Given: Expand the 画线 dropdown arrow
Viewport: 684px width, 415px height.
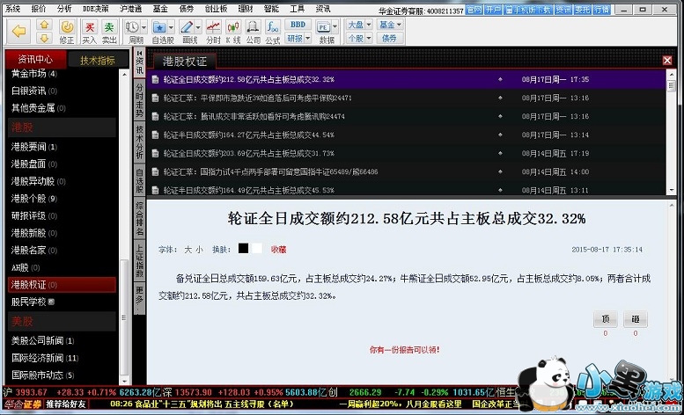Looking at the screenshot, I should point(198,27).
